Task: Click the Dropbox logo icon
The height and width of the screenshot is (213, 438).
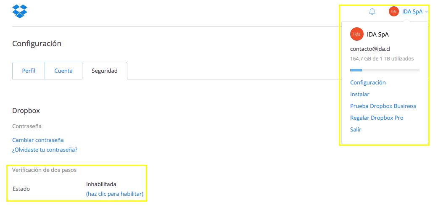Action: pos(20,11)
